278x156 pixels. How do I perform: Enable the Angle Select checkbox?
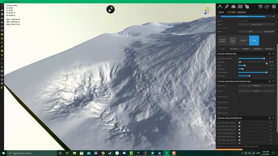pos(240,113)
